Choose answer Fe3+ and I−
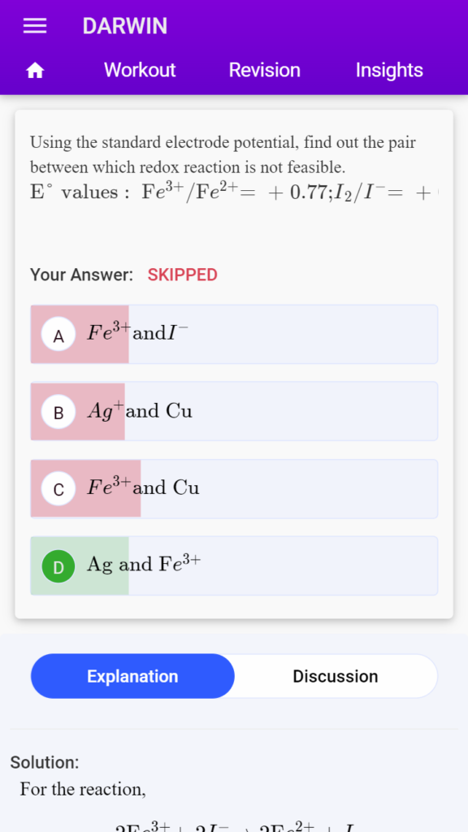Image resolution: width=468 pixels, height=832 pixels. point(234,334)
